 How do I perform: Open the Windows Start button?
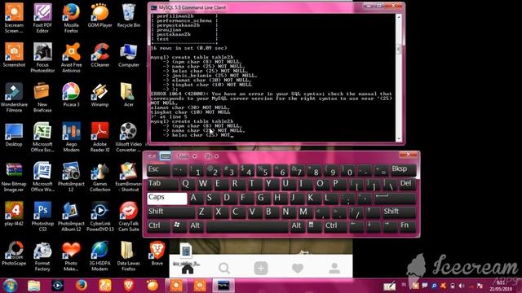pyautogui.click(x=10, y=286)
